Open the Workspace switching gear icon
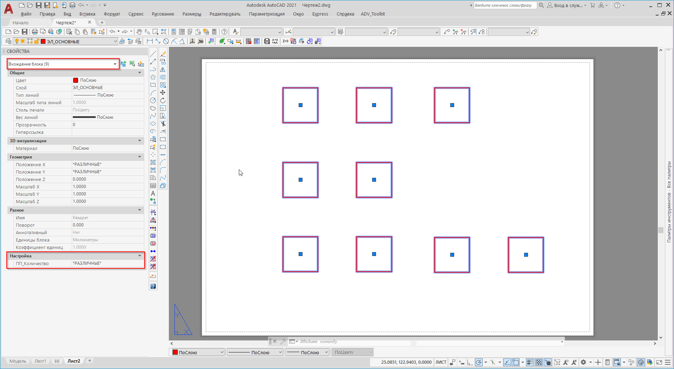This screenshot has height=369, width=674. tap(583, 362)
